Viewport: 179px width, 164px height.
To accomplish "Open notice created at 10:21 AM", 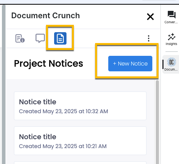I will pyautogui.click(x=80, y=141).
